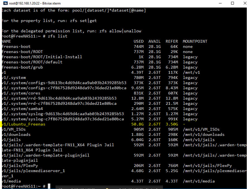Click the highlighted 3.50G refer value
247x189 pixels.
click(x=172, y=124)
